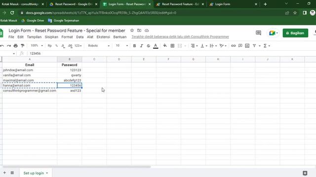316x177 pixels.
Task: Open horizontal align dropdown
Action: 194,46
